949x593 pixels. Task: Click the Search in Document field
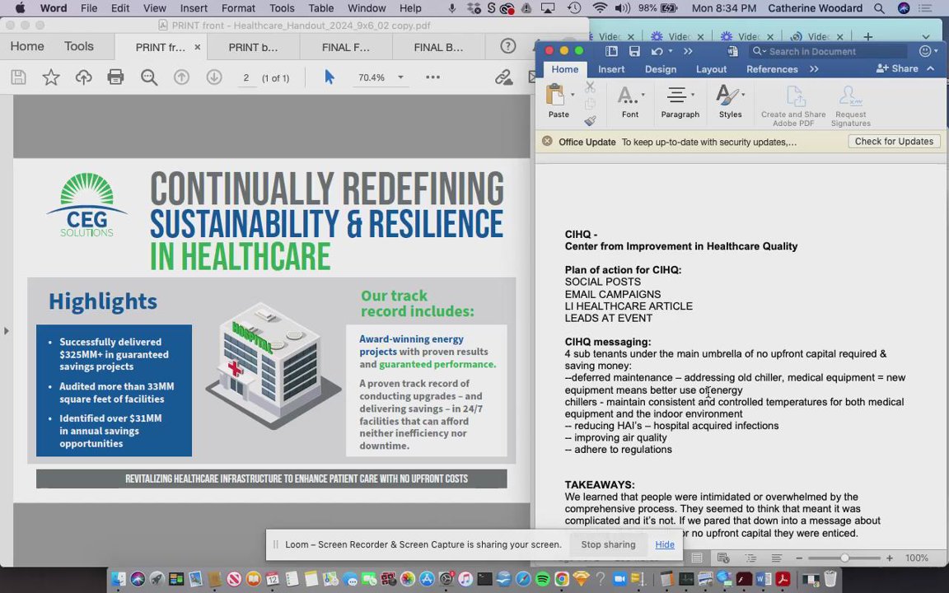pos(828,51)
